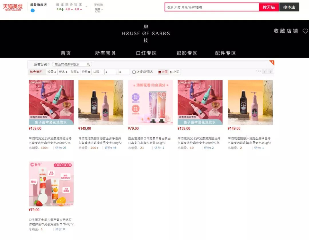Switch to 大图 large image view

[163, 72]
